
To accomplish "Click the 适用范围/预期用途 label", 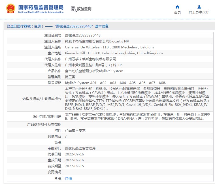I will (x=47, y=117).
